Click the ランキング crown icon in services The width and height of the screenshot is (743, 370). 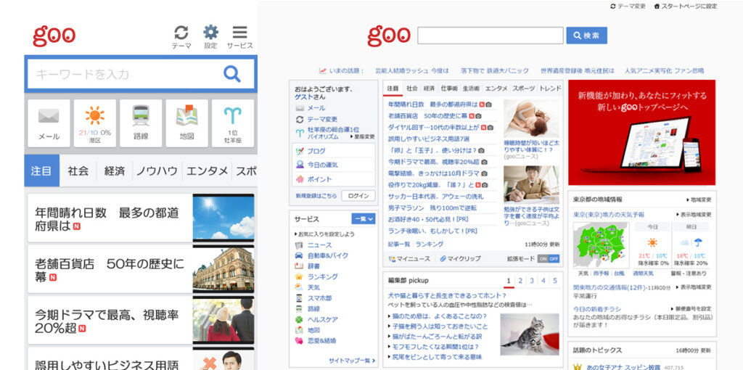click(299, 276)
